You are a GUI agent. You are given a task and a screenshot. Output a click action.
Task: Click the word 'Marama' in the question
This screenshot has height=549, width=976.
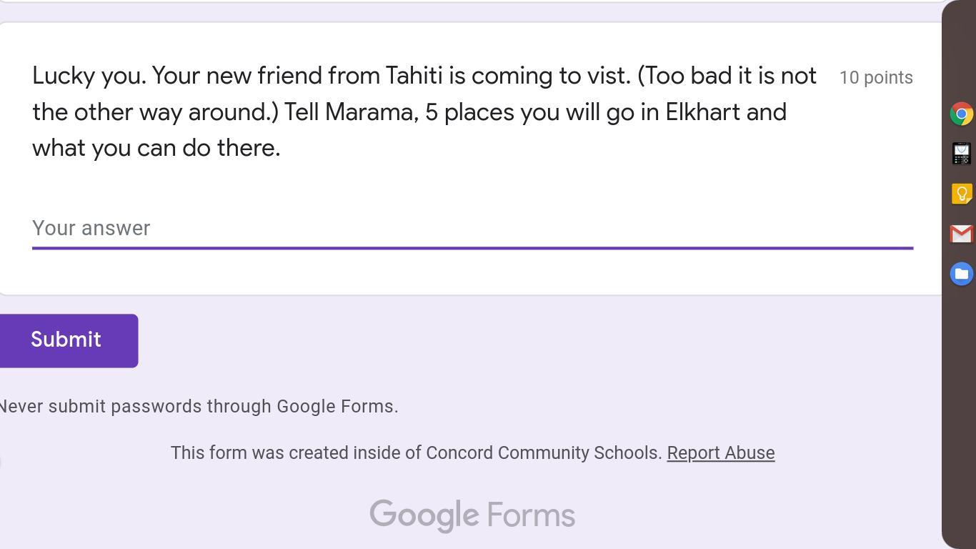[371, 112]
